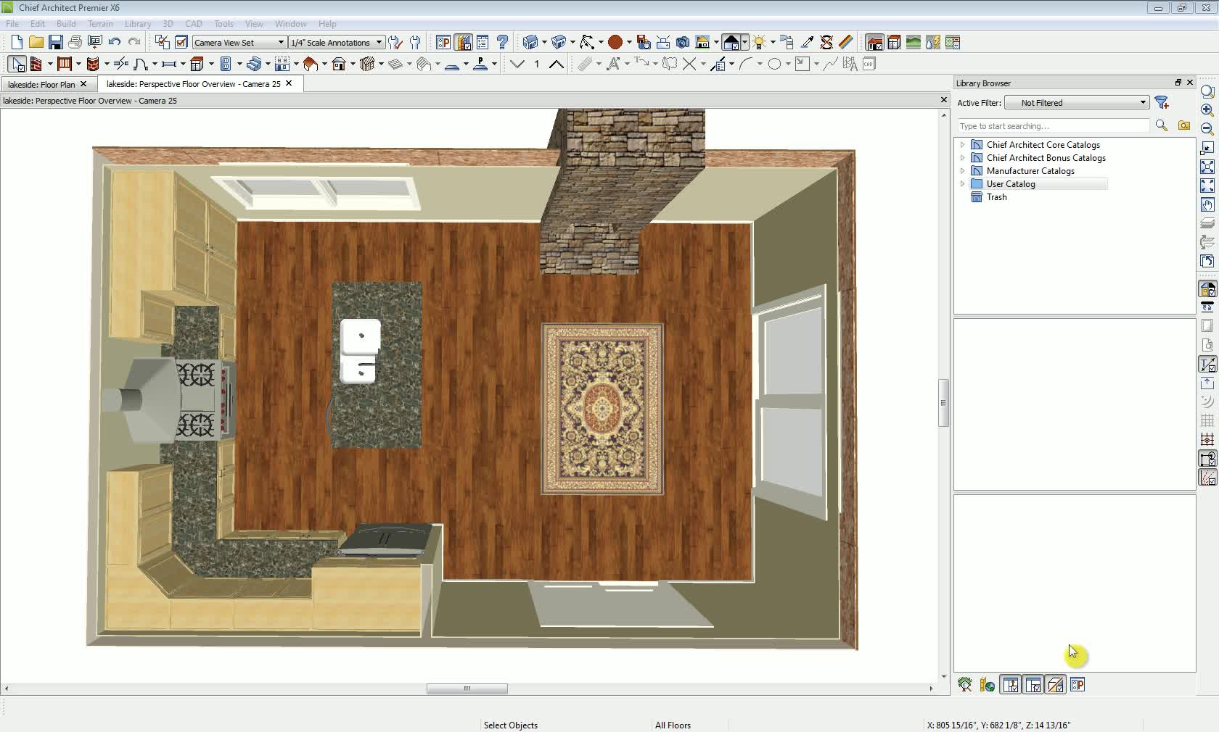Expand Chief Architect Core Catalogs tree node
Image resolution: width=1219 pixels, height=732 pixels.
point(963,145)
